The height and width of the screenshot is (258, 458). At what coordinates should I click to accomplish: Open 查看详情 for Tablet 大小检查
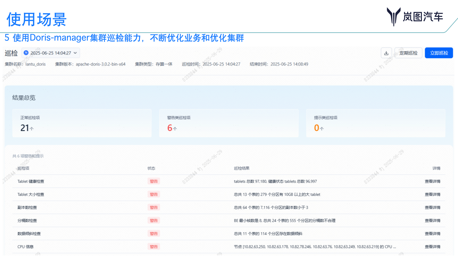[x=433, y=194]
